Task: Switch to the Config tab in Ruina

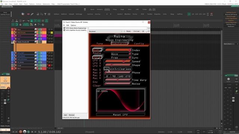Action: click(139, 44)
